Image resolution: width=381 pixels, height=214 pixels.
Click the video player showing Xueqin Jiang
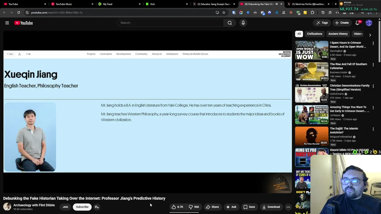pyautogui.click(x=148, y=112)
